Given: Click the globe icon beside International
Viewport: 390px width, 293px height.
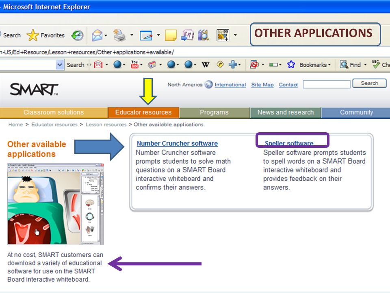Looking at the screenshot, I should coord(208,85).
